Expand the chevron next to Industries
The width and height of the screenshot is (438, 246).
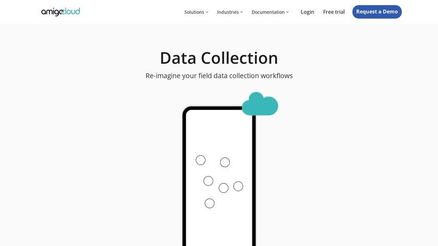241,12
